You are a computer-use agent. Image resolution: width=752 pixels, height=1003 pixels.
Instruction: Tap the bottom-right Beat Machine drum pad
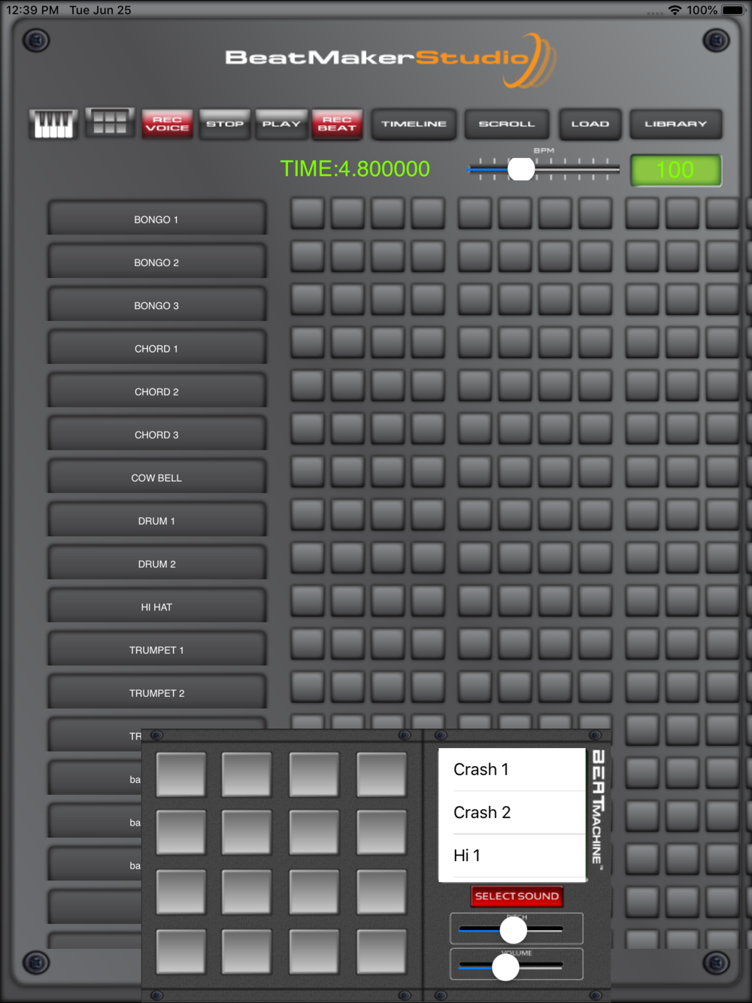point(381,951)
